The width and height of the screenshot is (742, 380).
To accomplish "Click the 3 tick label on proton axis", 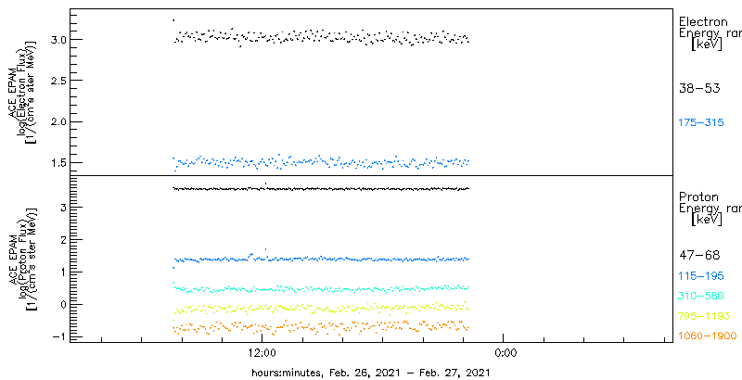I will pyautogui.click(x=61, y=208).
